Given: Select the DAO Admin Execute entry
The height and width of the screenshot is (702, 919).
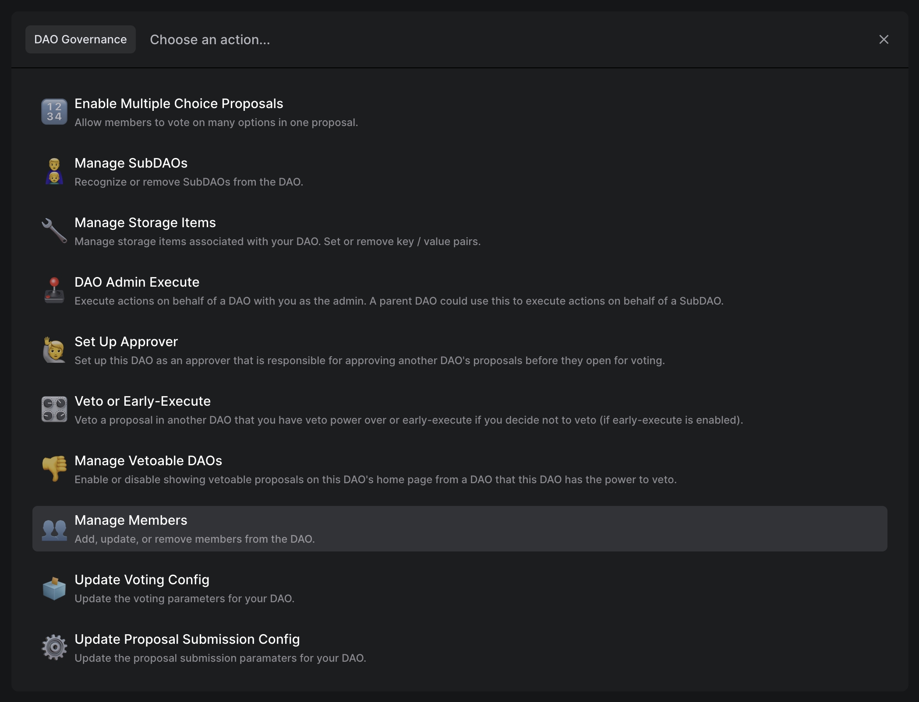Looking at the screenshot, I should pyautogui.click(x=137, y=282).
